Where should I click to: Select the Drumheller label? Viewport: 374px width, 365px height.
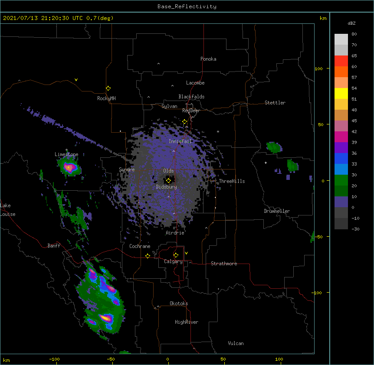(277, 211)
